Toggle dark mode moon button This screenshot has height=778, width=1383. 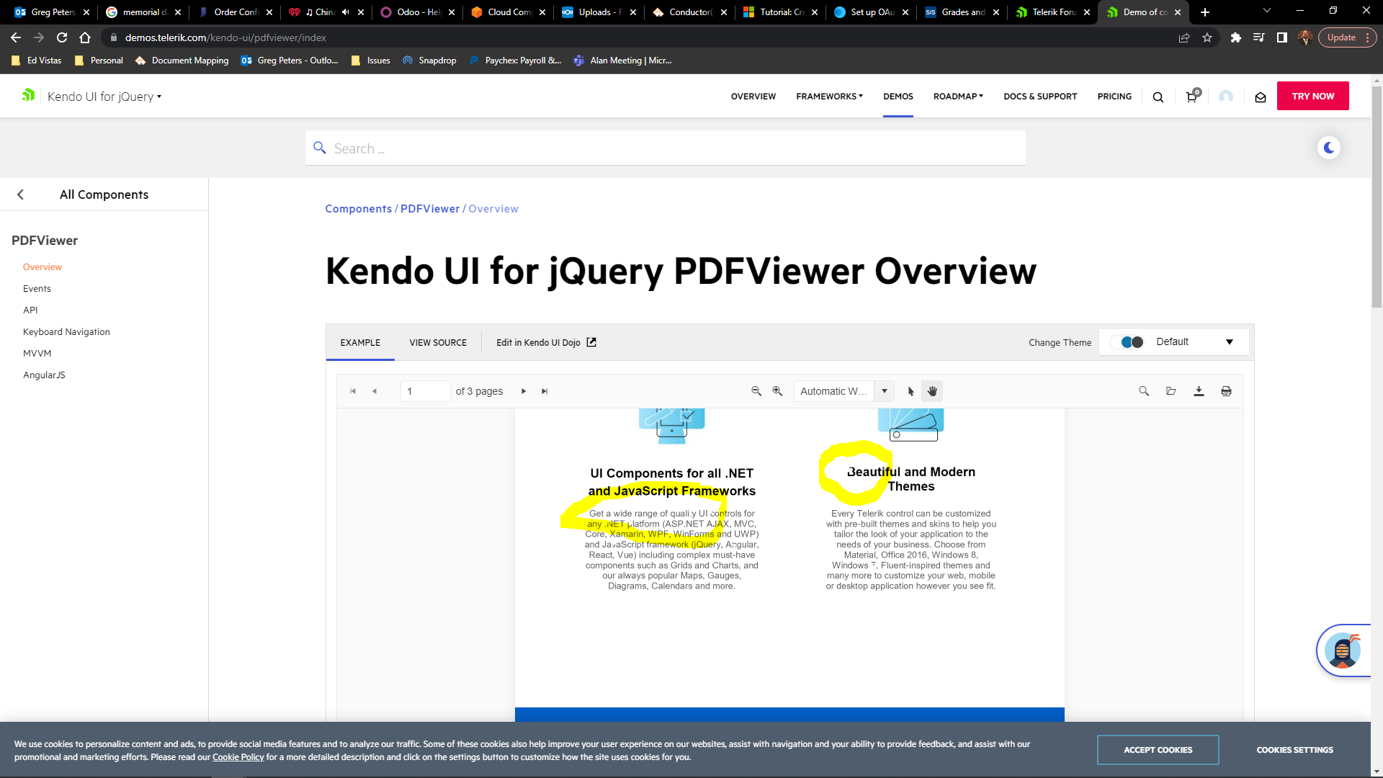(1329, 148)
